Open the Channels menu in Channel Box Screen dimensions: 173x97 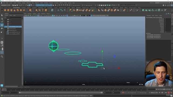point(148,16)
